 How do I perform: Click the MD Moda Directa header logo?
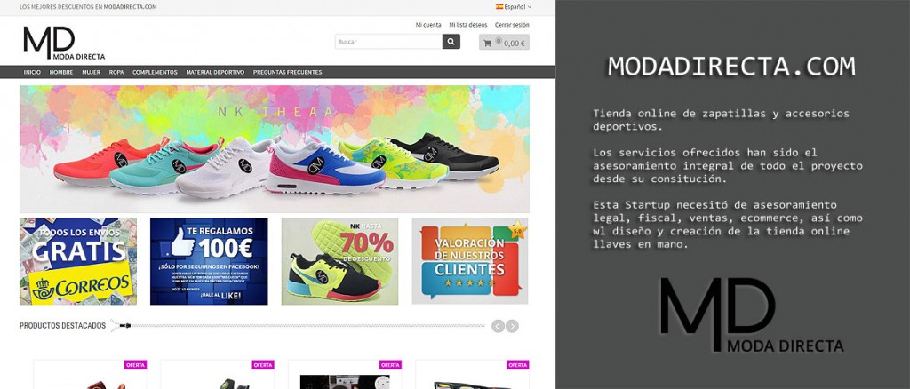64,43
